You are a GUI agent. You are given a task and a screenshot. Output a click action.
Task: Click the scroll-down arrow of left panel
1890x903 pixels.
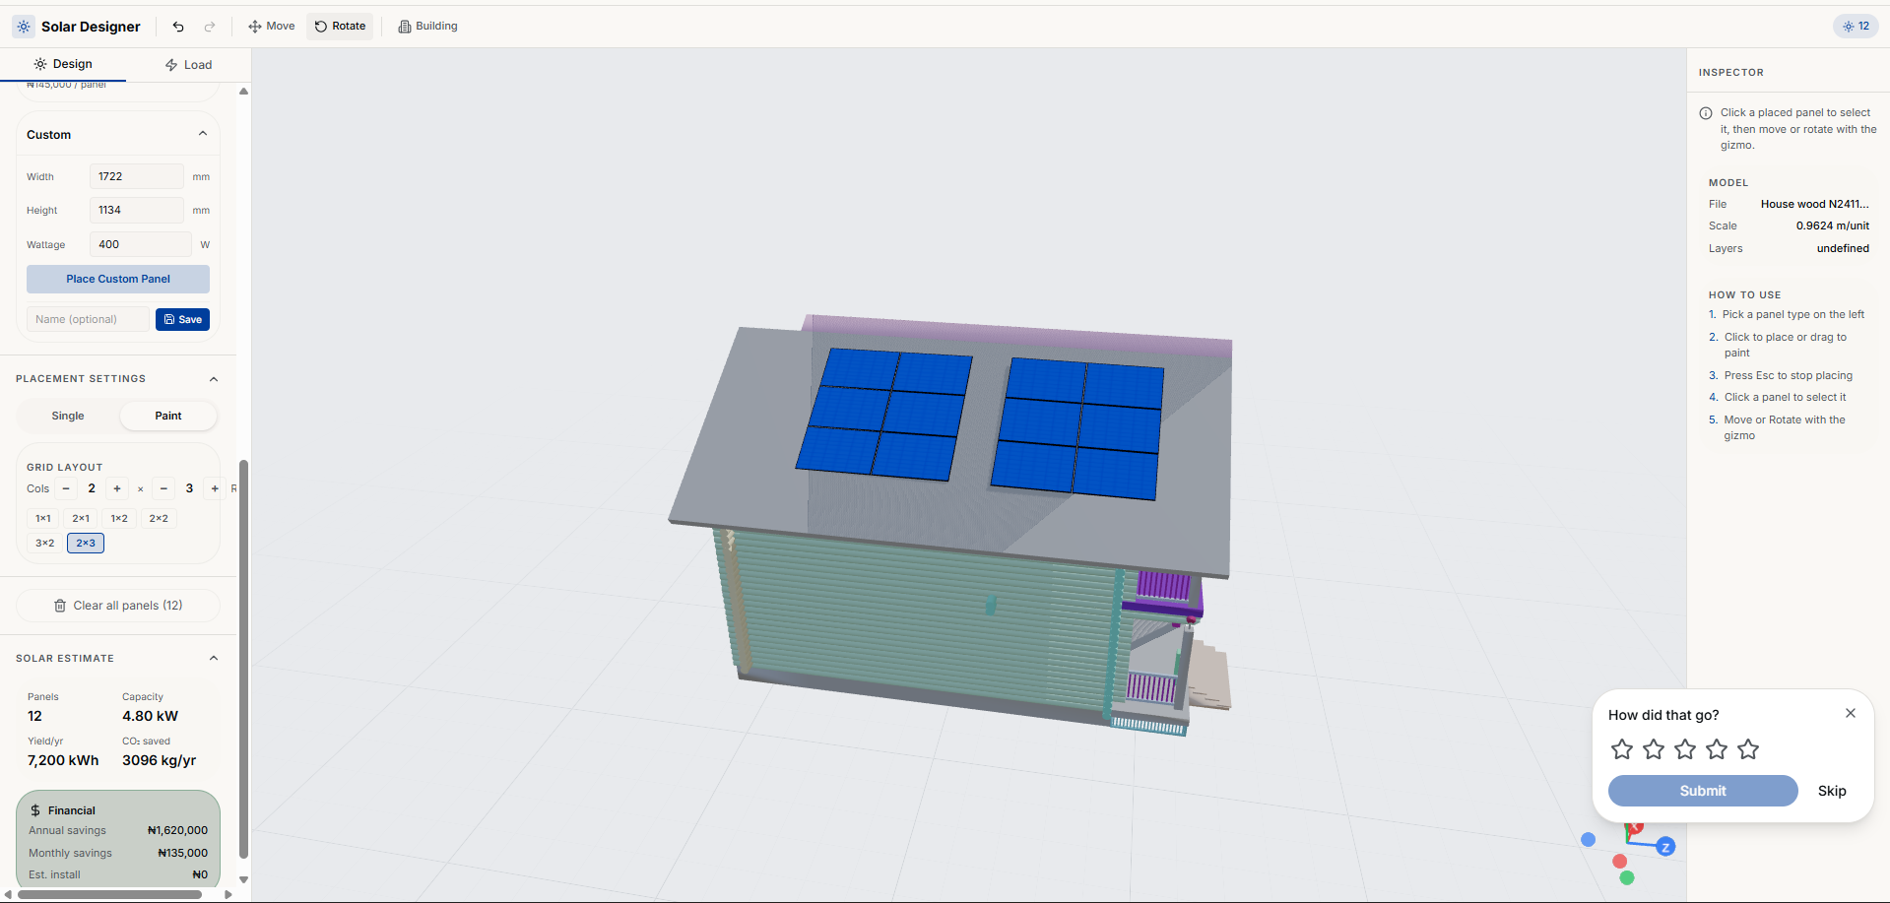point(243,879)
